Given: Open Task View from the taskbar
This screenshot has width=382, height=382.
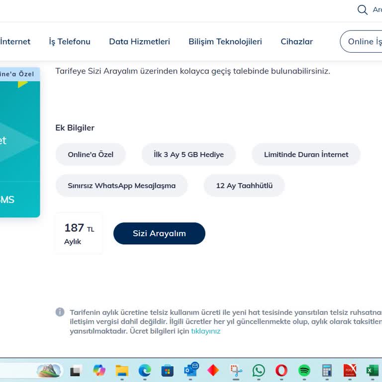Looking at the screenshot, I should coord(75,371).
